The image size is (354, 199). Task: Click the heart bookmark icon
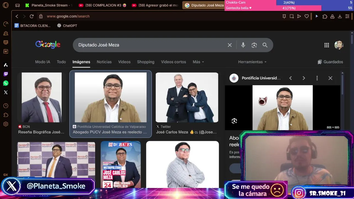coord(306,16)
